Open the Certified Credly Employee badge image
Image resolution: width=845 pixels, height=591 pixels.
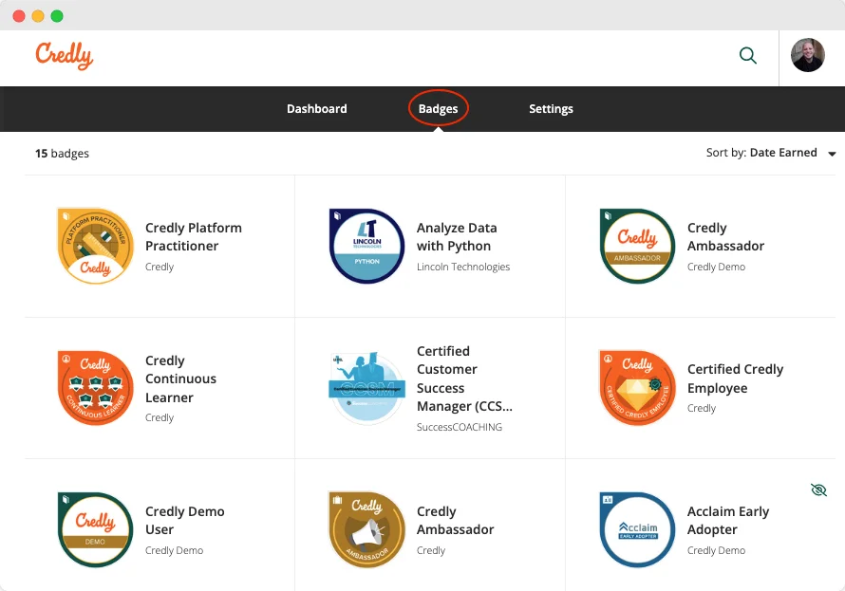pos(637,388)
